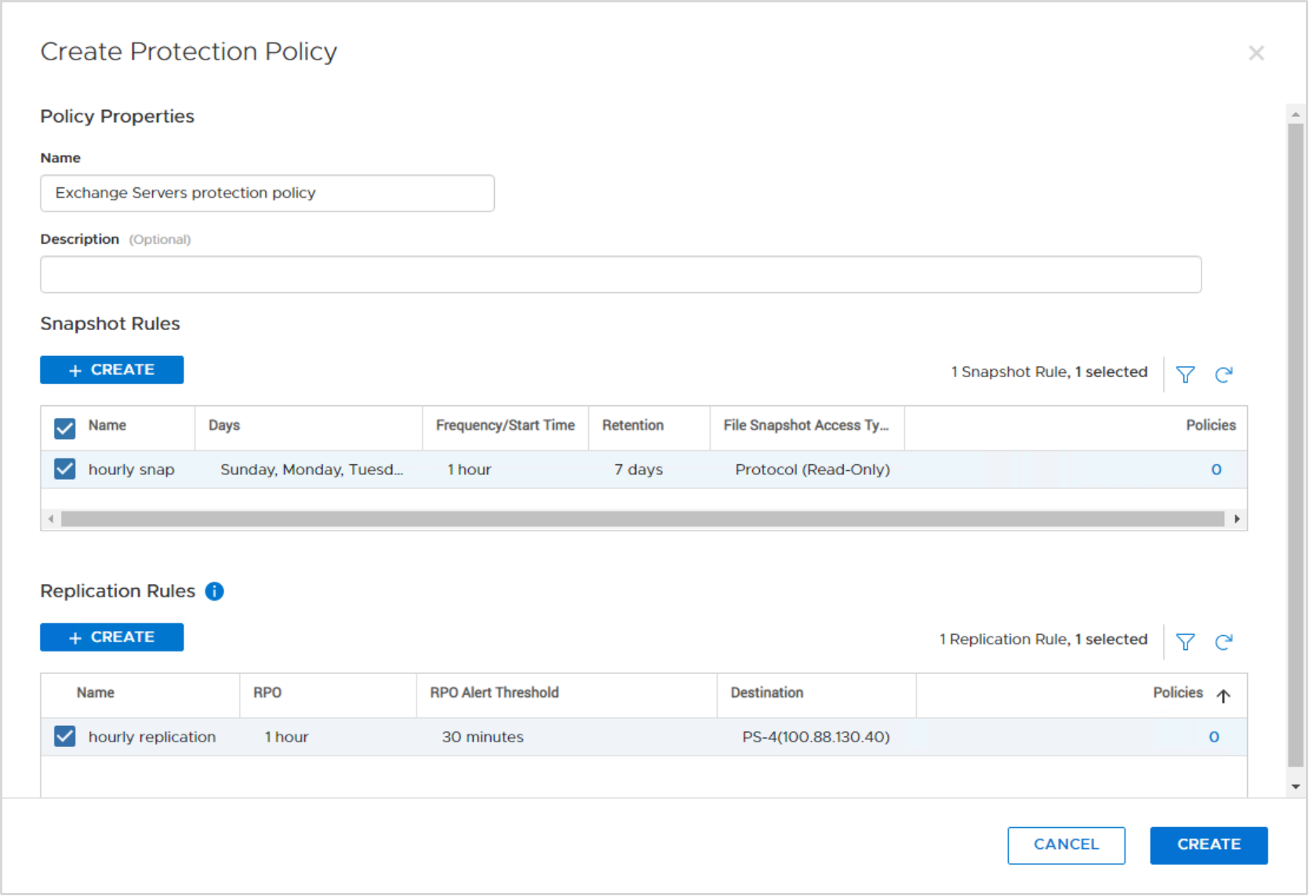Create a new snapshot rule
Screen dimensions: 1309x896
[111, 370]
